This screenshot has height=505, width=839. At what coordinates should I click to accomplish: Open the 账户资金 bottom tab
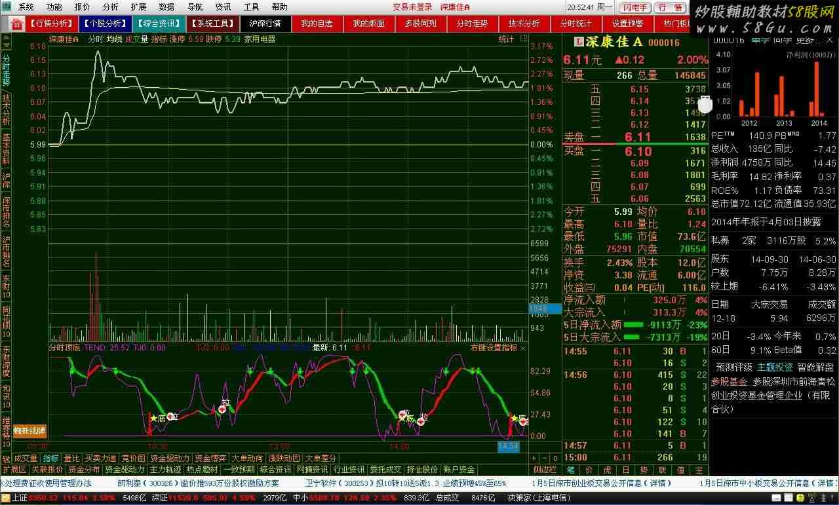point(459,470)
